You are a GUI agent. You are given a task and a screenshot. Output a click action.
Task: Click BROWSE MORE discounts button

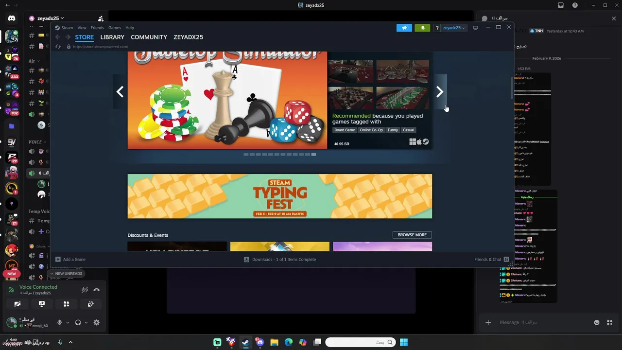(412, 235)
